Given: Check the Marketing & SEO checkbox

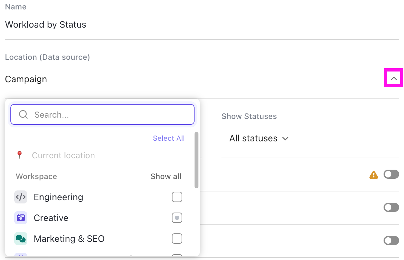Looking at the screenshot, I should click(x=177, y=239).
